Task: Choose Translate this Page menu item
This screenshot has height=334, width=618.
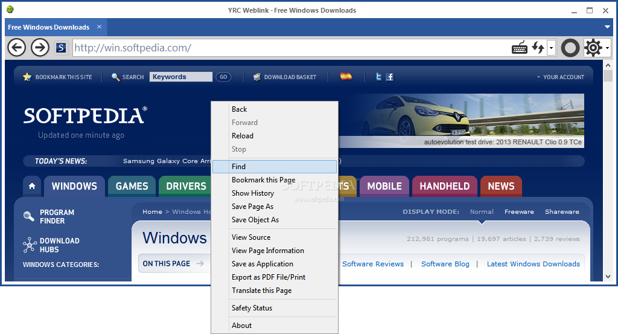Action: pyautogui.click(x=275, y=291)
